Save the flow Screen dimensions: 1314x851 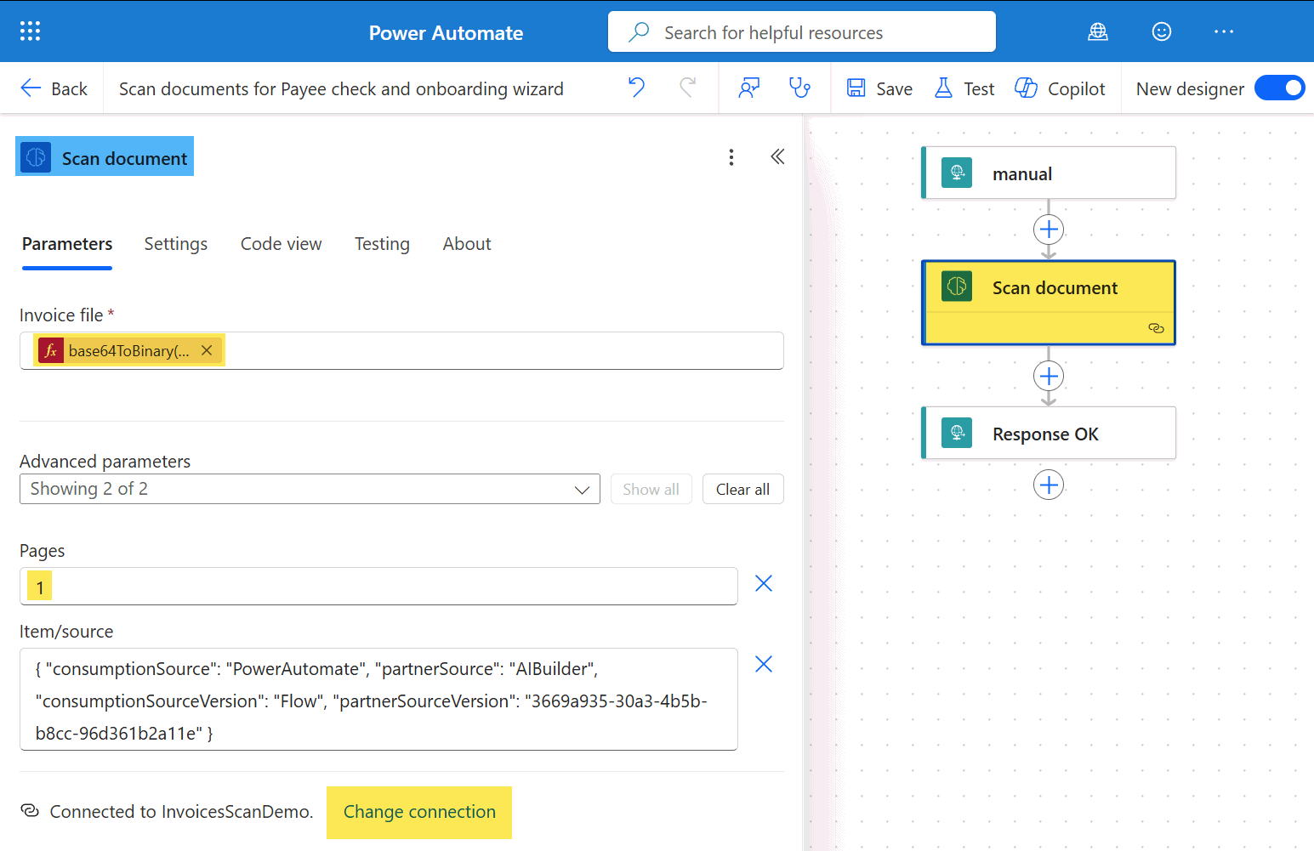click(x=879, y=88)
